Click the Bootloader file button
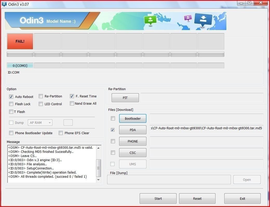 [133, 118]
